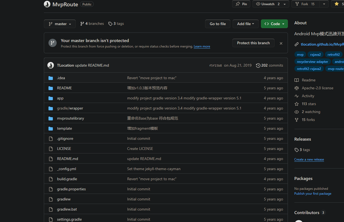Image resolution: width=344 pixels, height=222 pixels.
Task: Pin the MvpRoute repository
Action: 241,4
